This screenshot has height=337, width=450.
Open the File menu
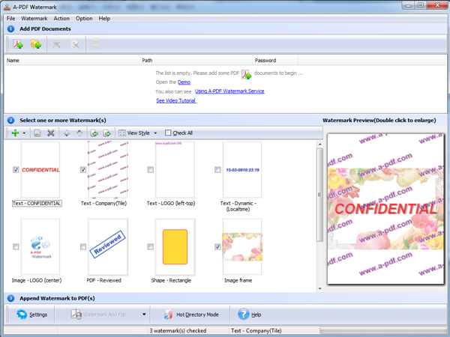[x=11, y=18]
